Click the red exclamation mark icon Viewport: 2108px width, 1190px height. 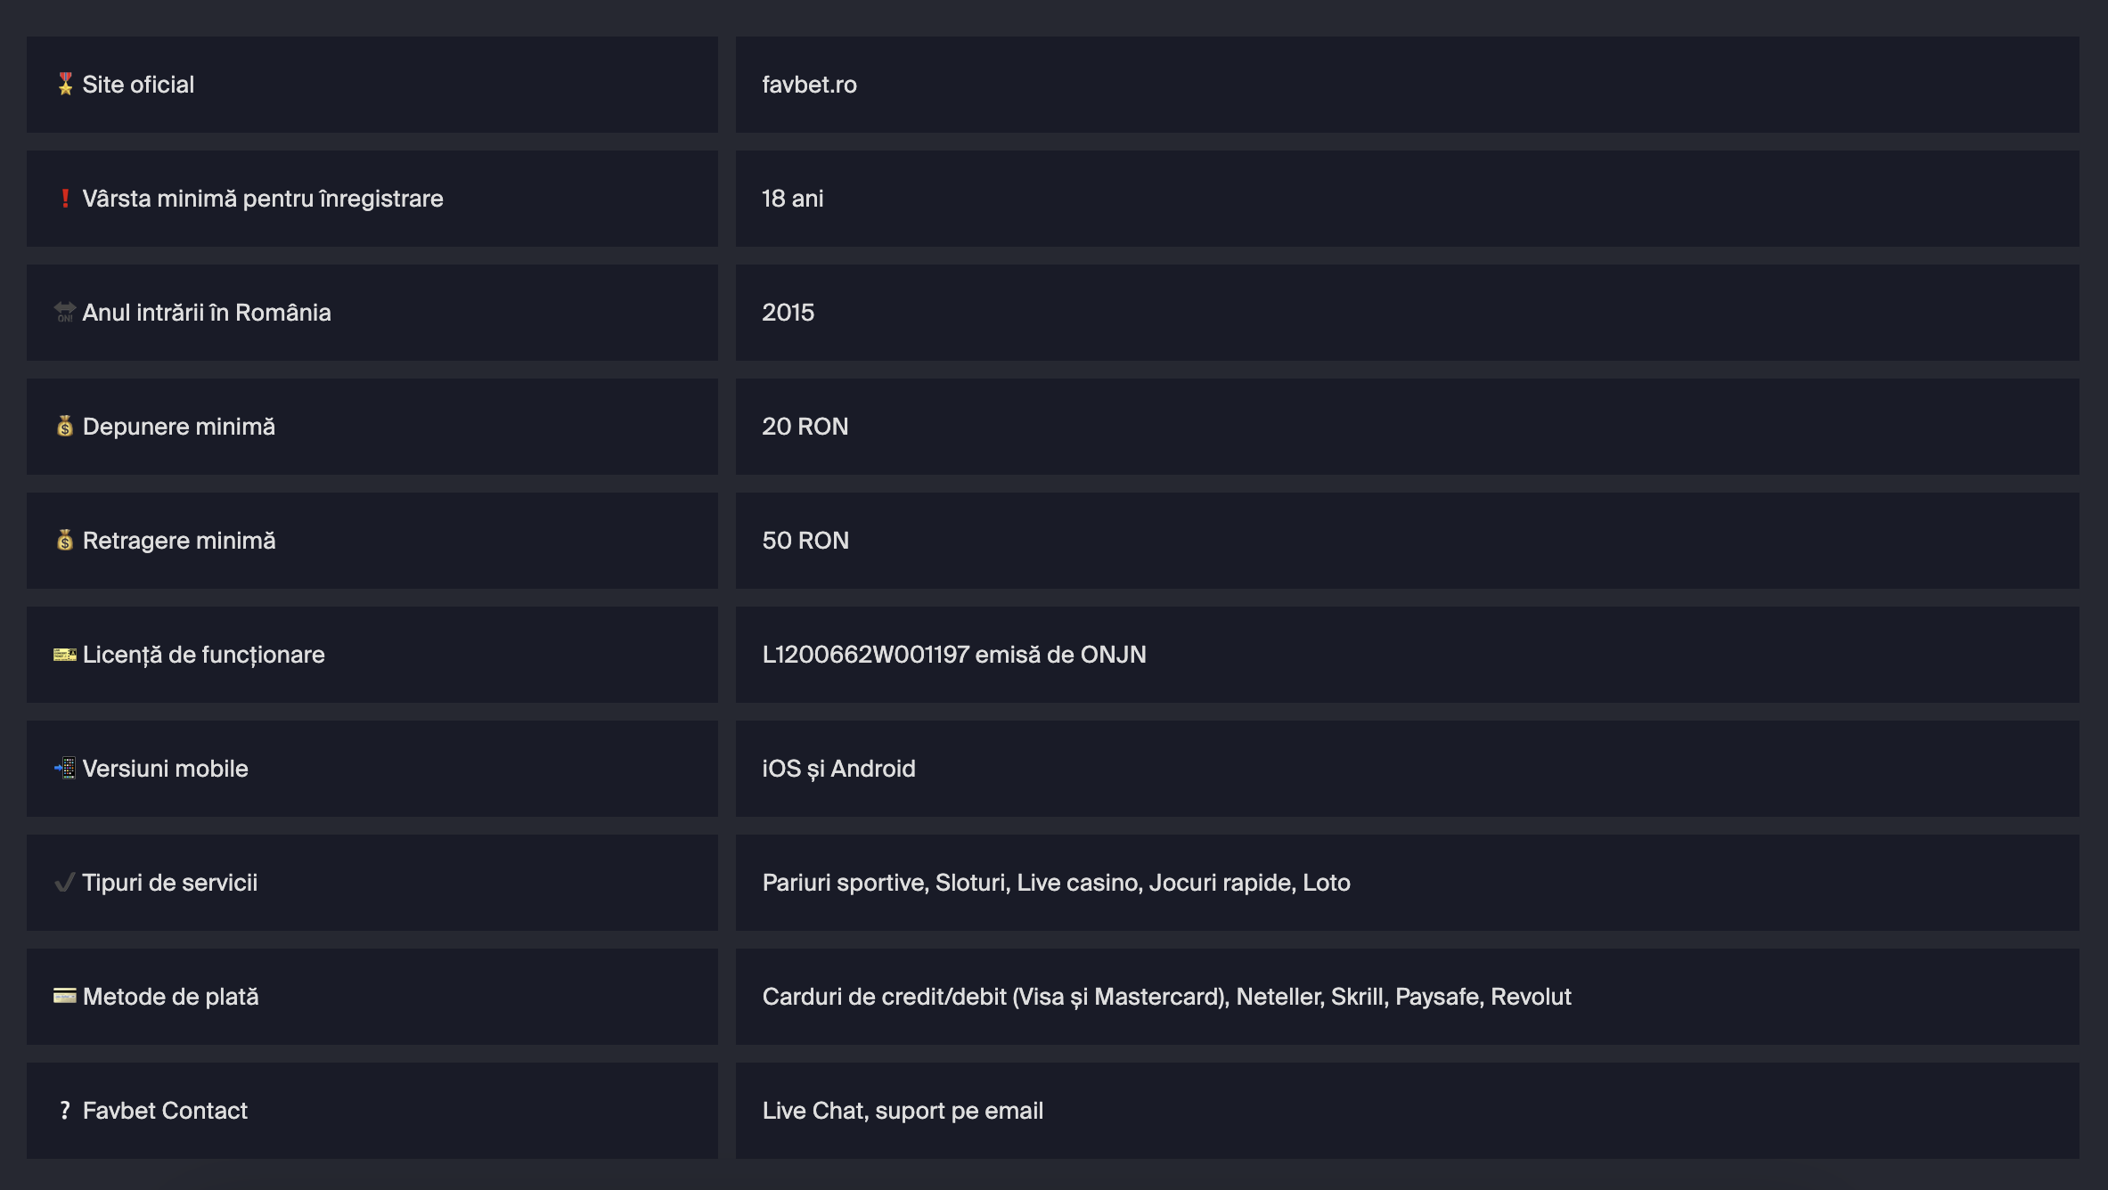click(65, 199)
